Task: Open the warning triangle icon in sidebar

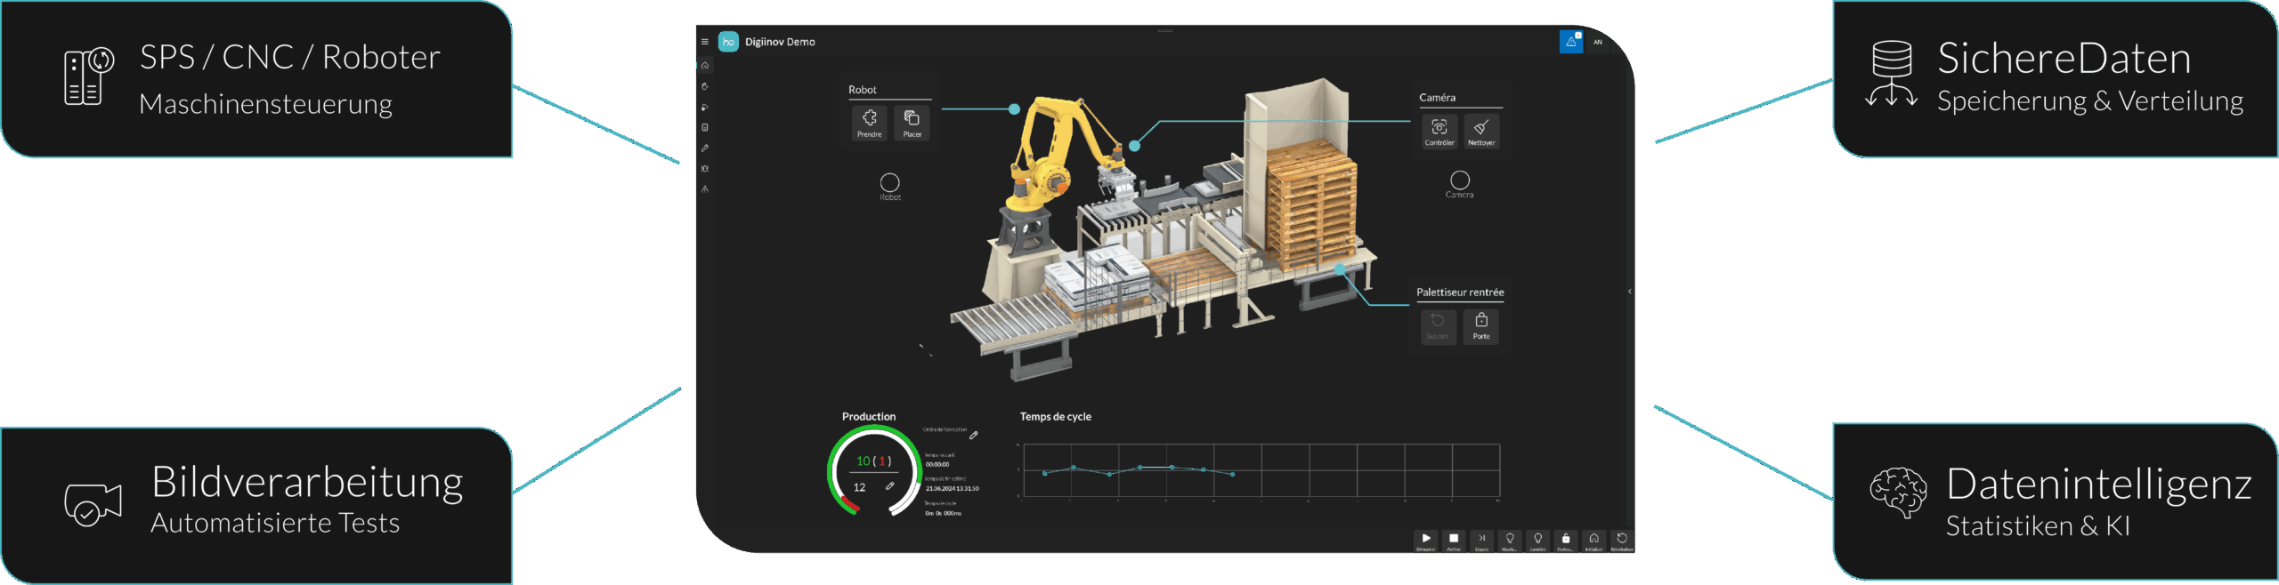Action: [x=705, y=189]
